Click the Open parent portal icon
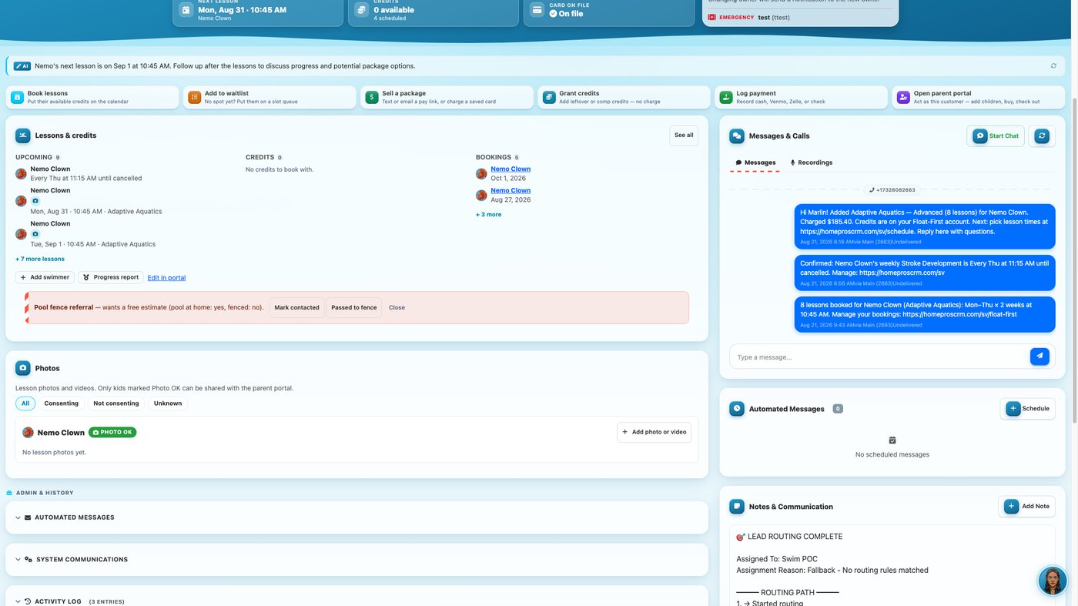1078x606 pixels. [x=903, y=97]
